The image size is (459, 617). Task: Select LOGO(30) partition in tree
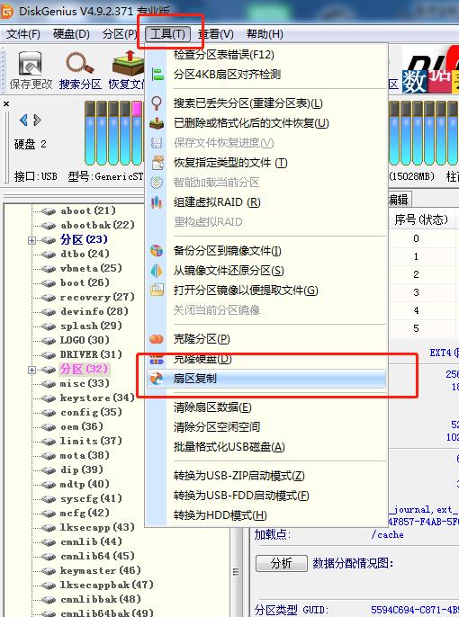(x=85, y=340)
